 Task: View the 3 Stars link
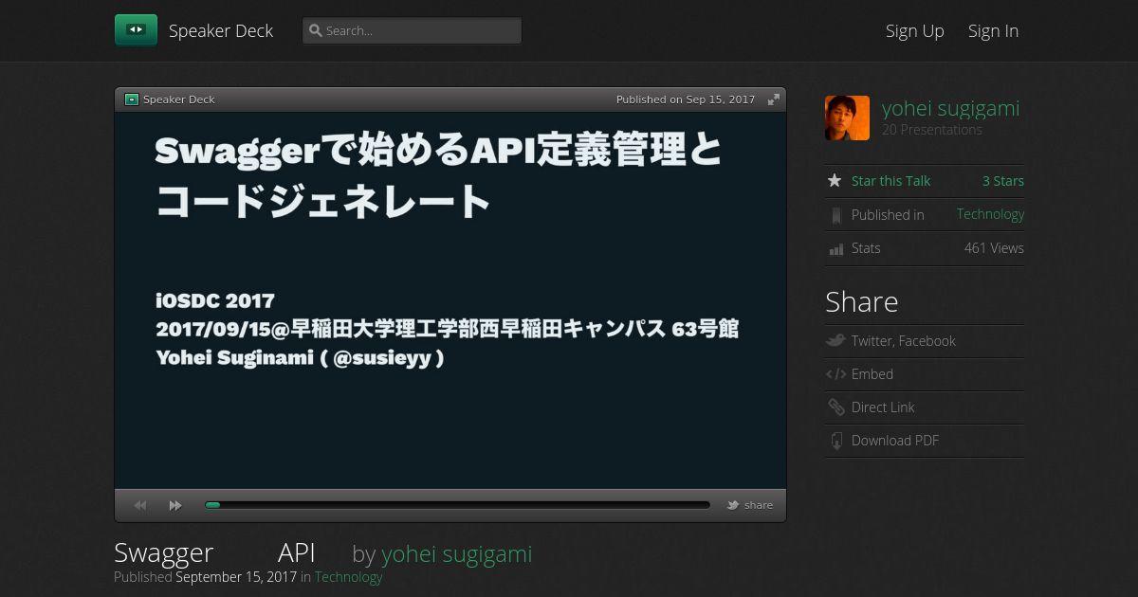tap(1003, 181)
